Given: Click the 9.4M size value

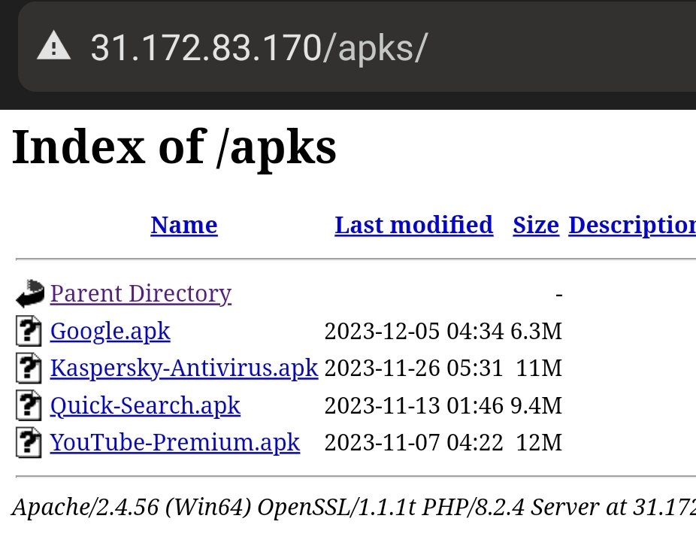Looking at the screenshot, I should tap(536, 405).
